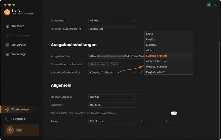The width and height of the screenshot is (221, 140).
Task: Toggle minimize-on-close switch
Action: [174, 113]
